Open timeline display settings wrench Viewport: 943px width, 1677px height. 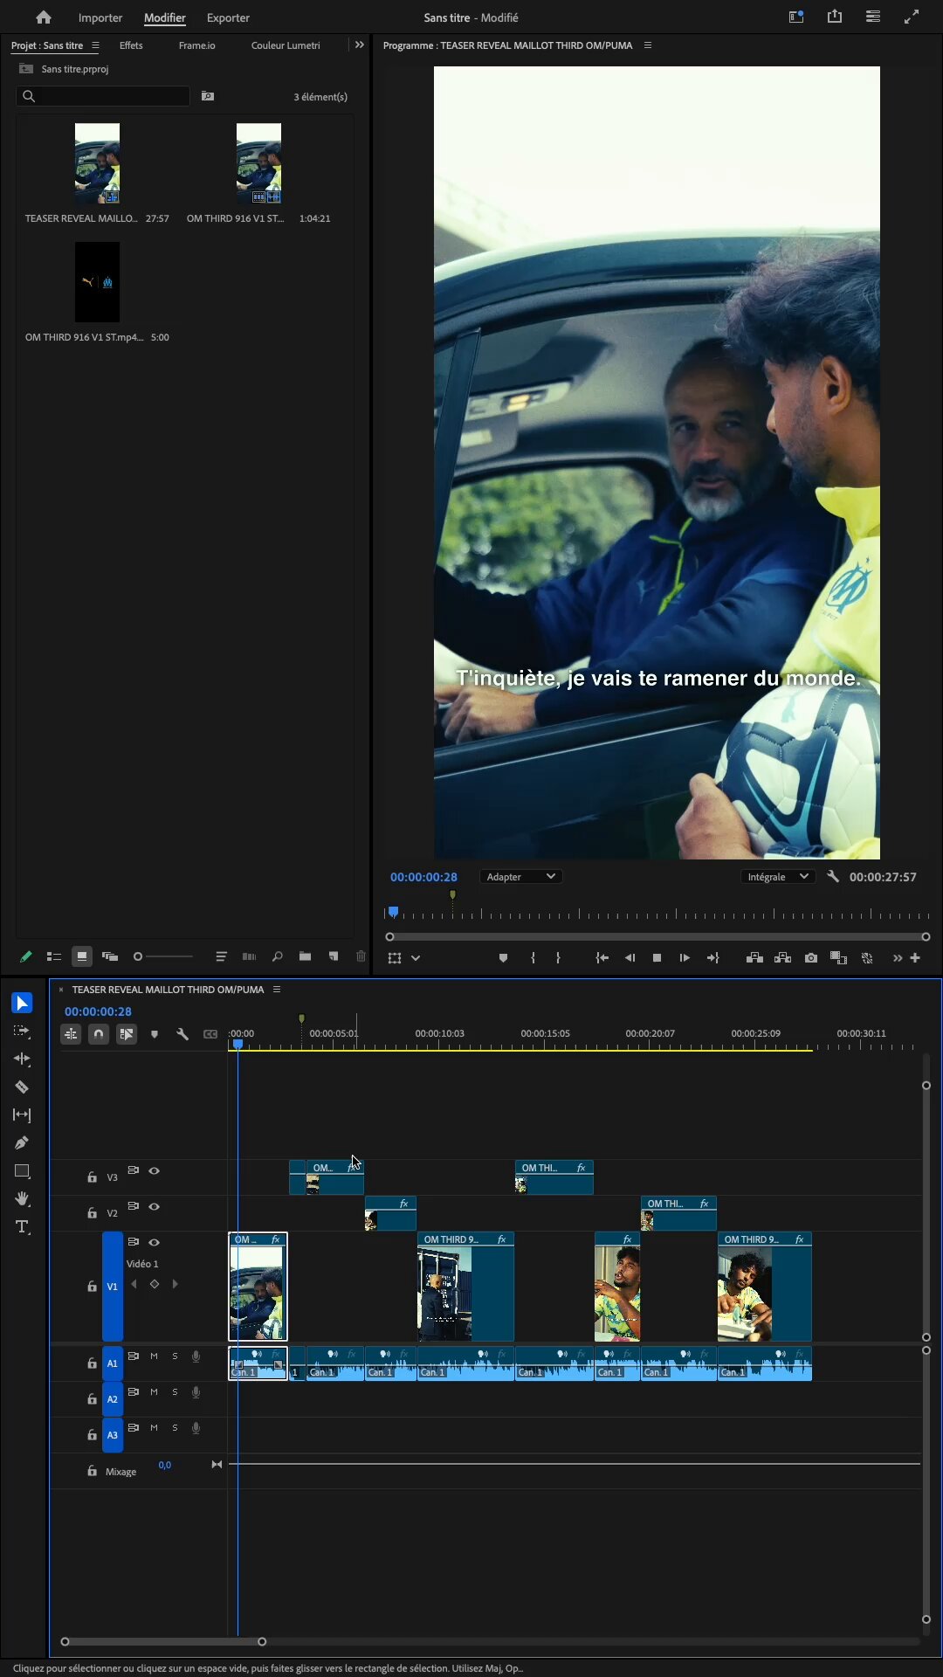tap(182, 1034)
